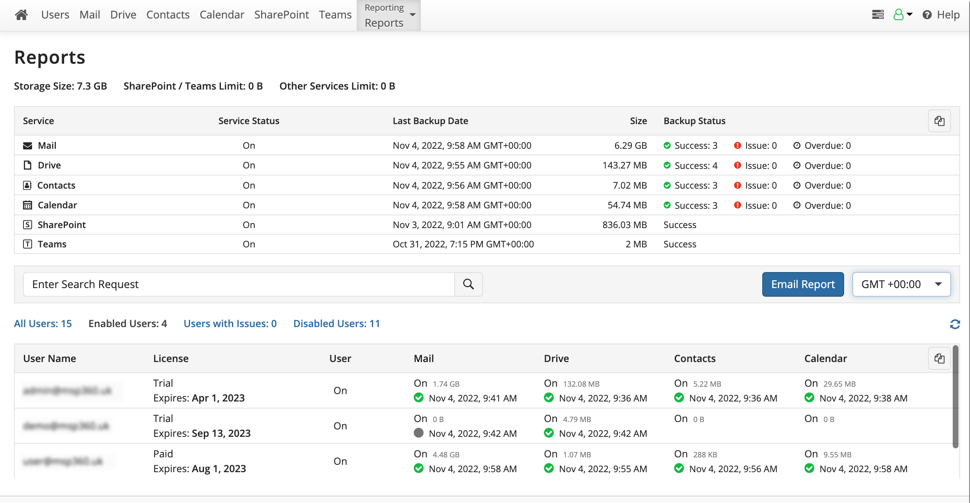Filter by All Users: 15
The height and width of the screenshot is (503, 970).
(x=43, y=324)
